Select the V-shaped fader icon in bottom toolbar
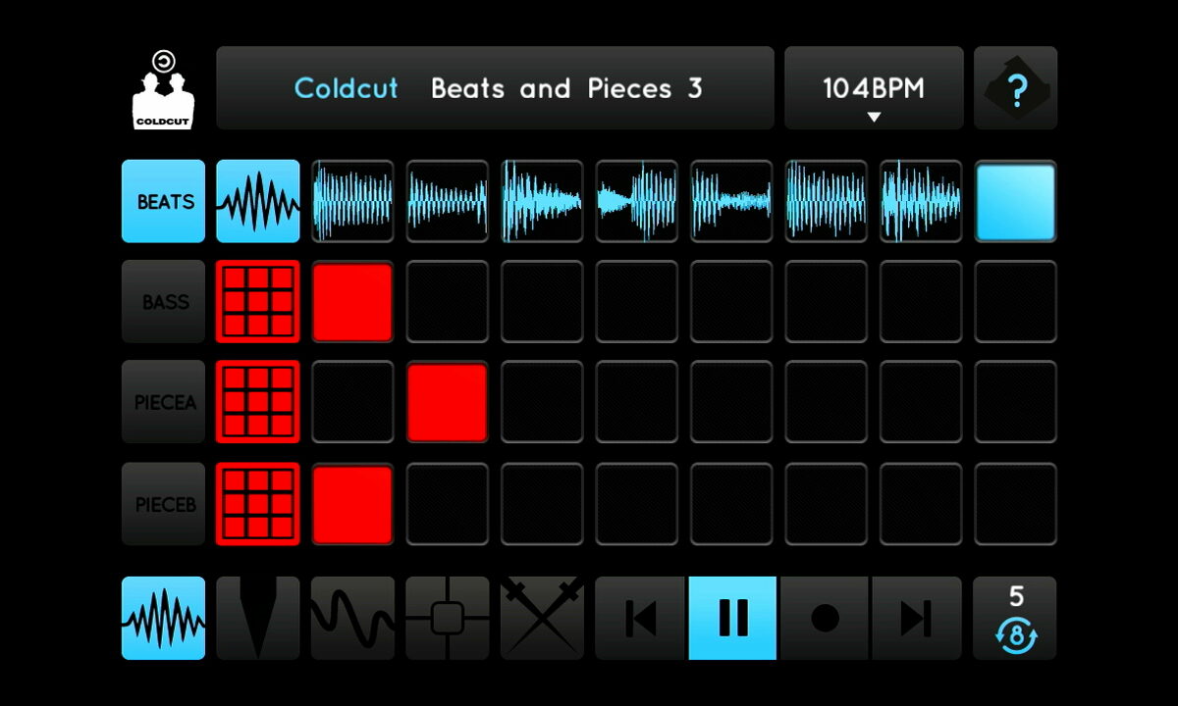1178x706 pixels. click(x=257, y=618)
